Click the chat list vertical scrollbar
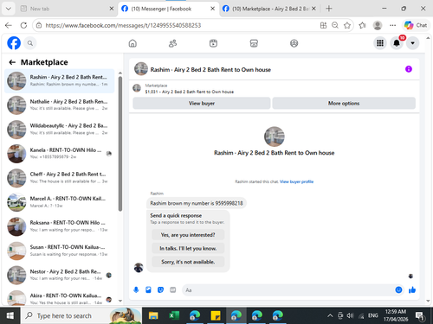The width and height of the screenshot is (433, 324). [x=120, y=144]
